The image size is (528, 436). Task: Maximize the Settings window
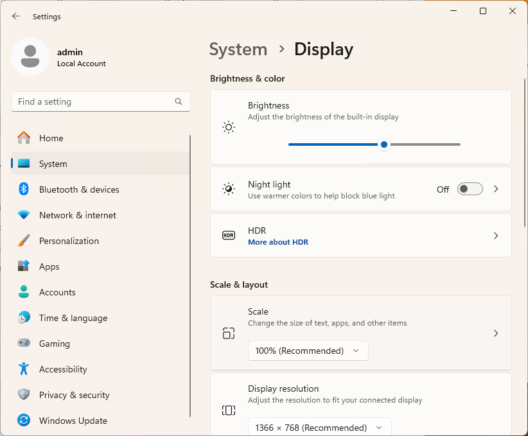point(483,11)
